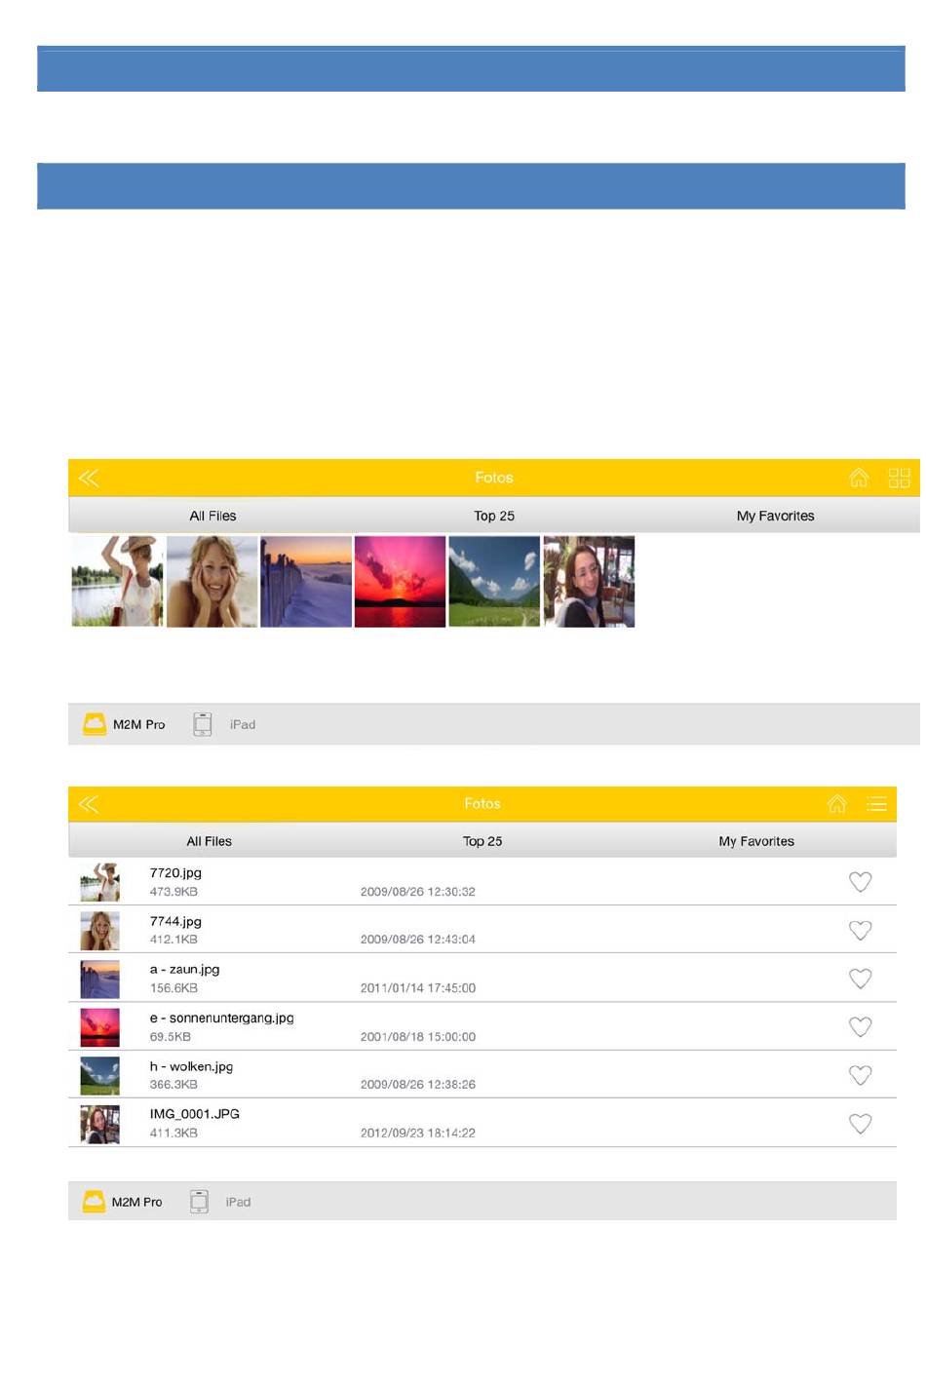Open 7744.jpg row thumbnail
Image resolution: width=926 pixels, height=1384 pixels.
[x=99, y=931]
